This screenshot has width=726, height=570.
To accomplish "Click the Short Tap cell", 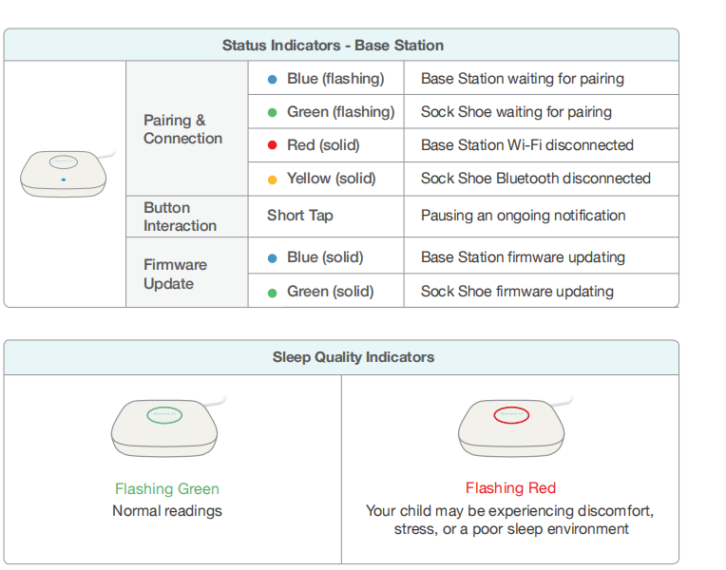I will (299, 216).
